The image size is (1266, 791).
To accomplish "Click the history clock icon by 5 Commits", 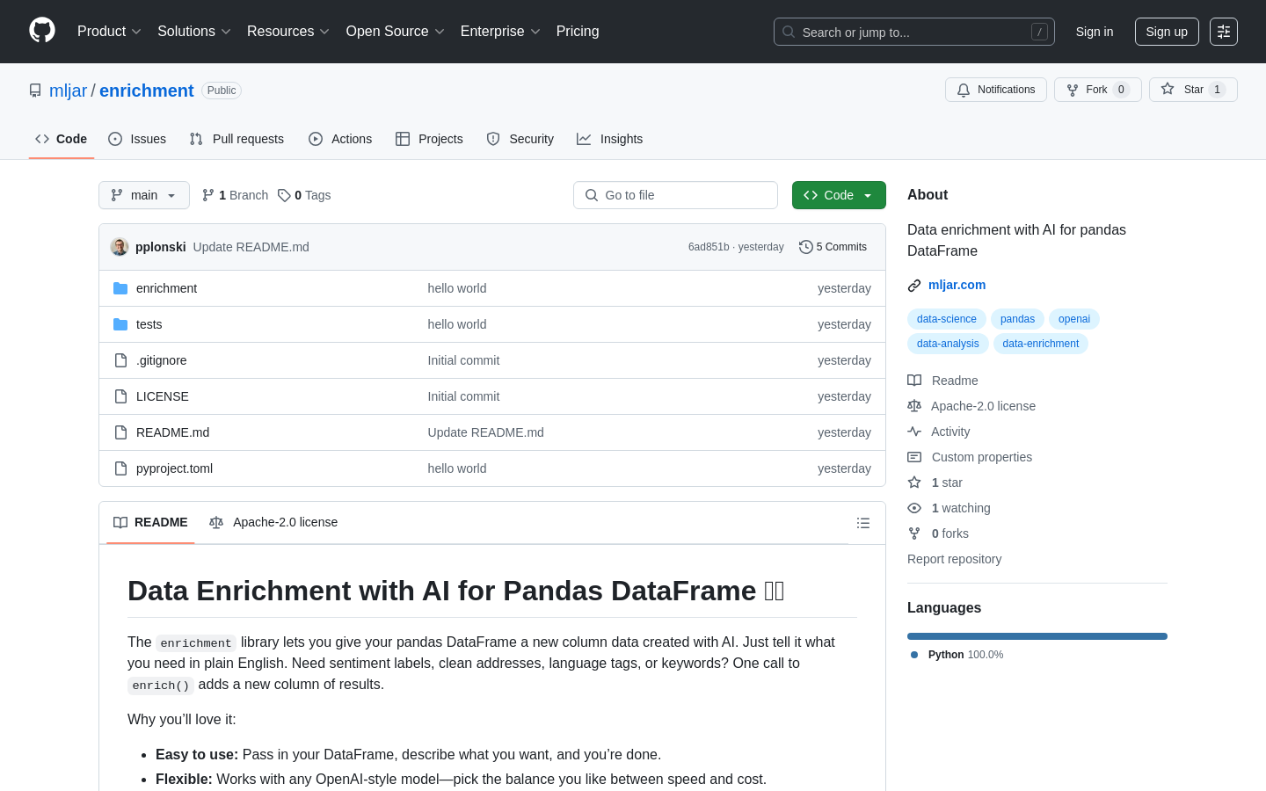I will [x=805, y=247].
